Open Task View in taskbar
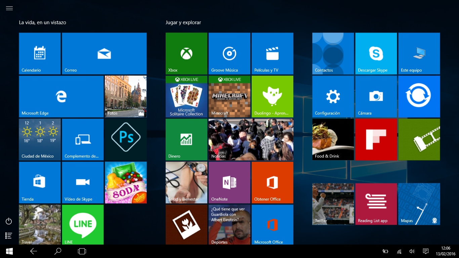 pyautogui.click(x=82, y=251)
